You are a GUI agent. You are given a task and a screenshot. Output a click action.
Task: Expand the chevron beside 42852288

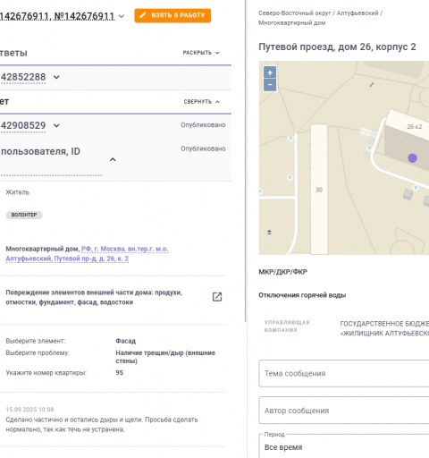pos(56,77)
